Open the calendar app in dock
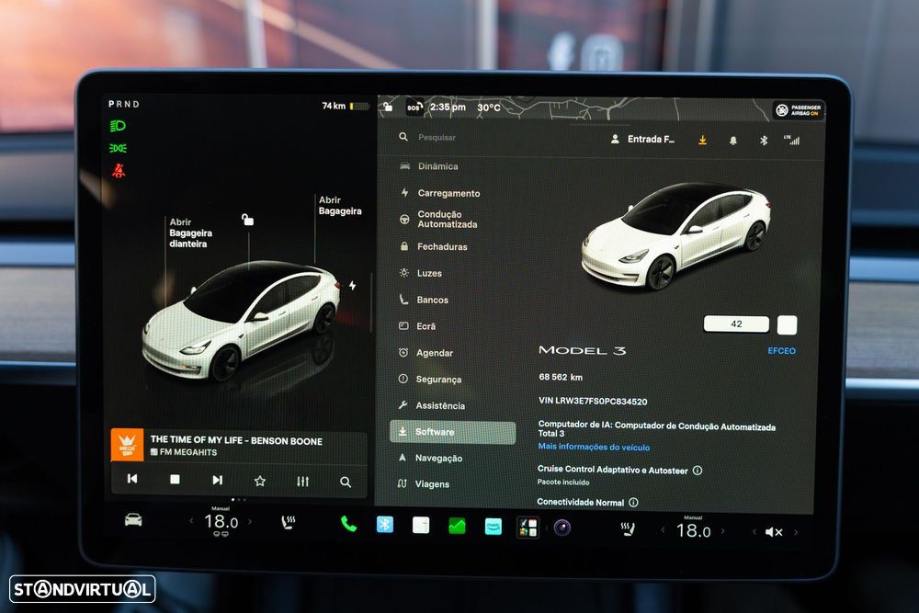919x613 pixels. point(421,525)
